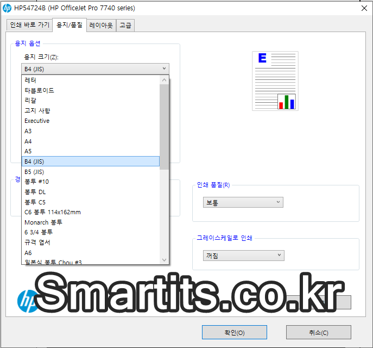Click the 취소(C) button
Image resolution: width=373 pixels, height=348 pixels.
tap(319, 333)
